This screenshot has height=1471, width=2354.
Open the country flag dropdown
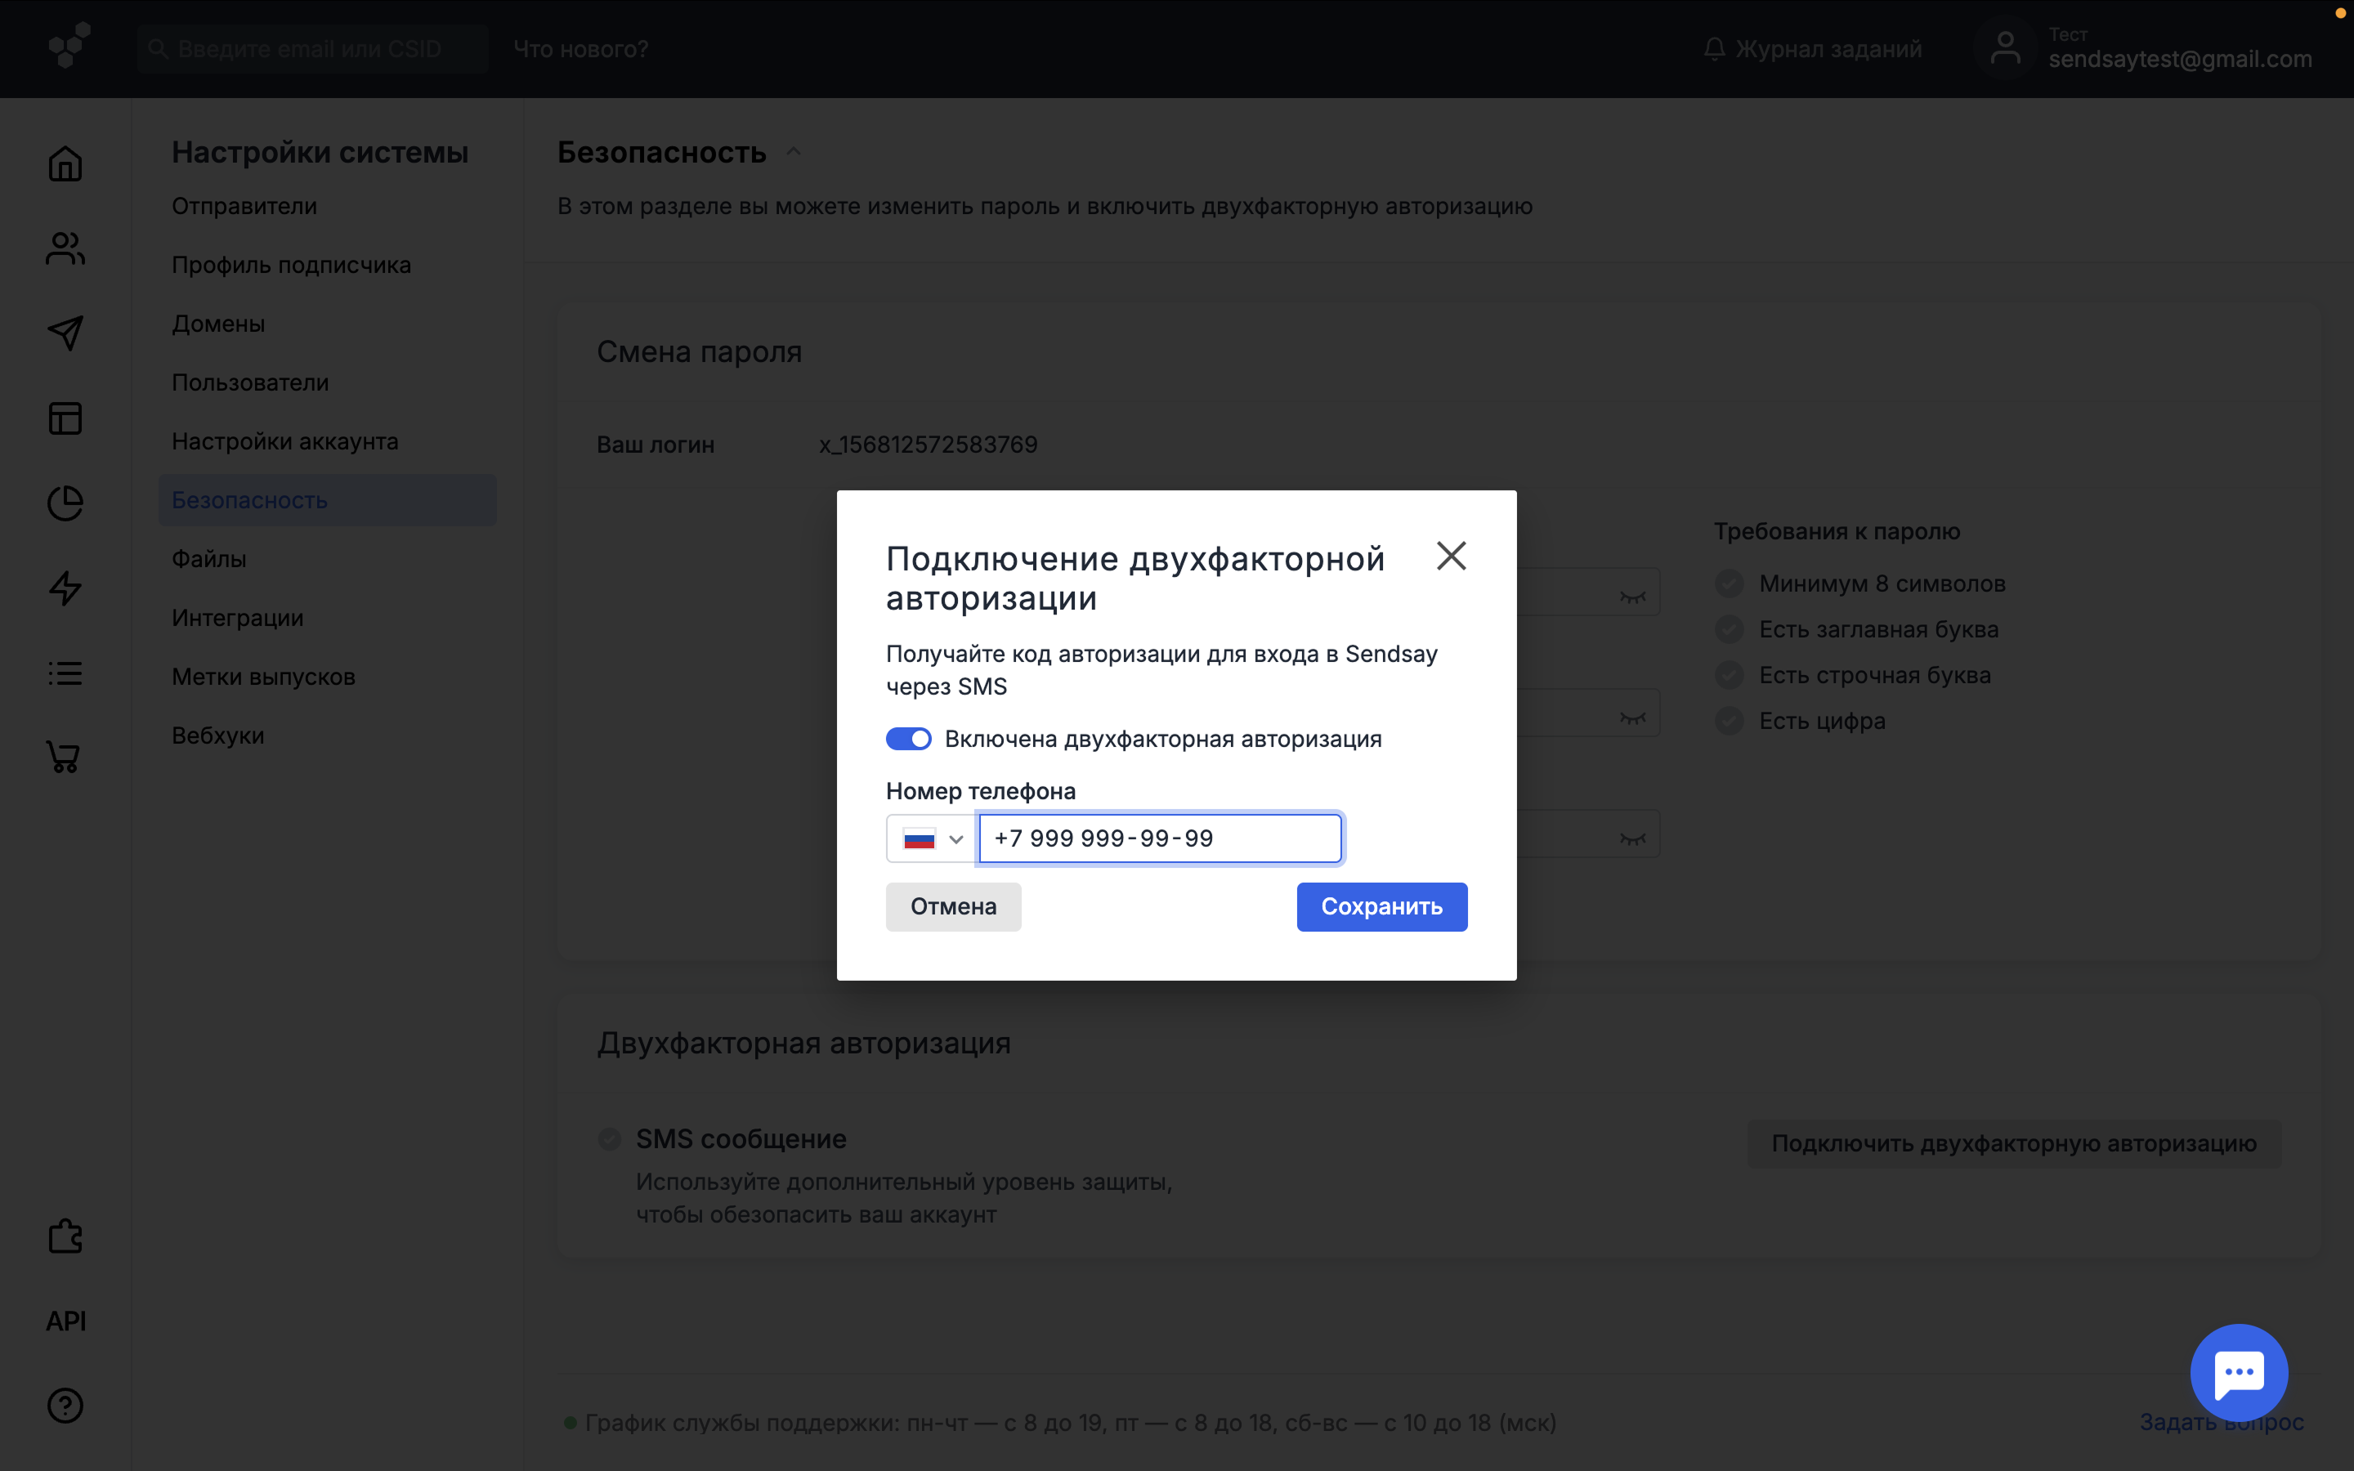[932, 838]
